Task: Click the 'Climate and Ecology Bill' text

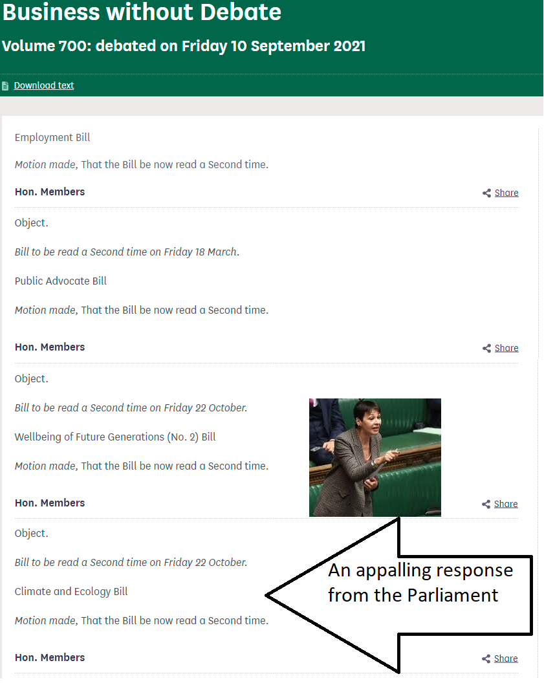Action: (x=71, y=591)
